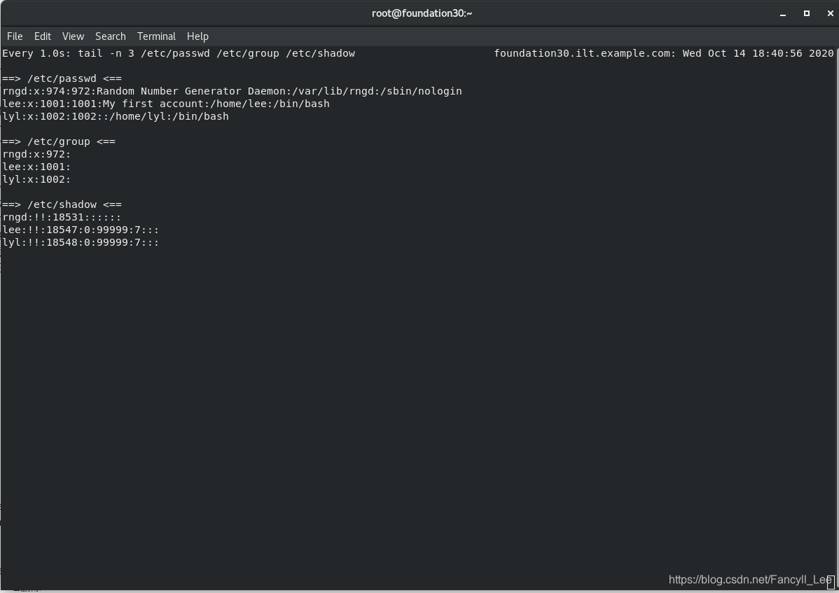Click the root@foundation30:~ title bar text
Viewport: 839px width, 593px height.
[x=422, y=13]
